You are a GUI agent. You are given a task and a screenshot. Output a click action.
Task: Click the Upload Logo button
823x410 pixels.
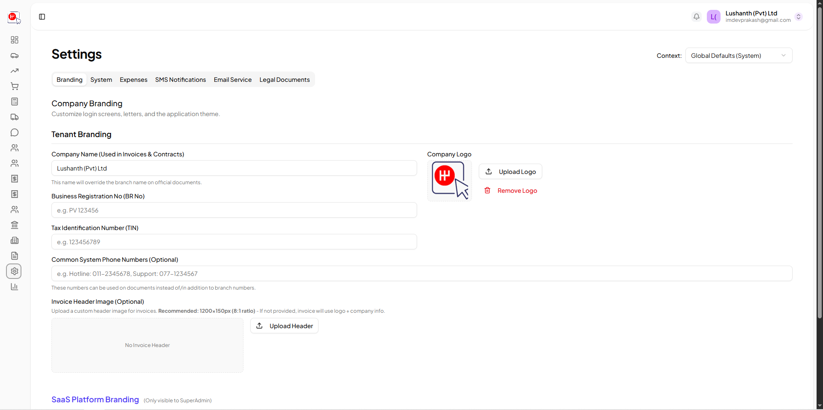click(511, 172)
